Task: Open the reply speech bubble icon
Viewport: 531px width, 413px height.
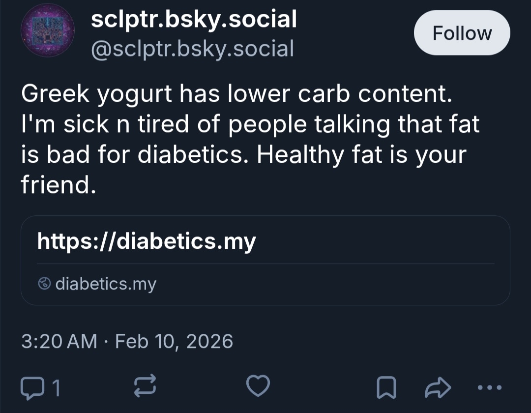Action: click(32, 387)
